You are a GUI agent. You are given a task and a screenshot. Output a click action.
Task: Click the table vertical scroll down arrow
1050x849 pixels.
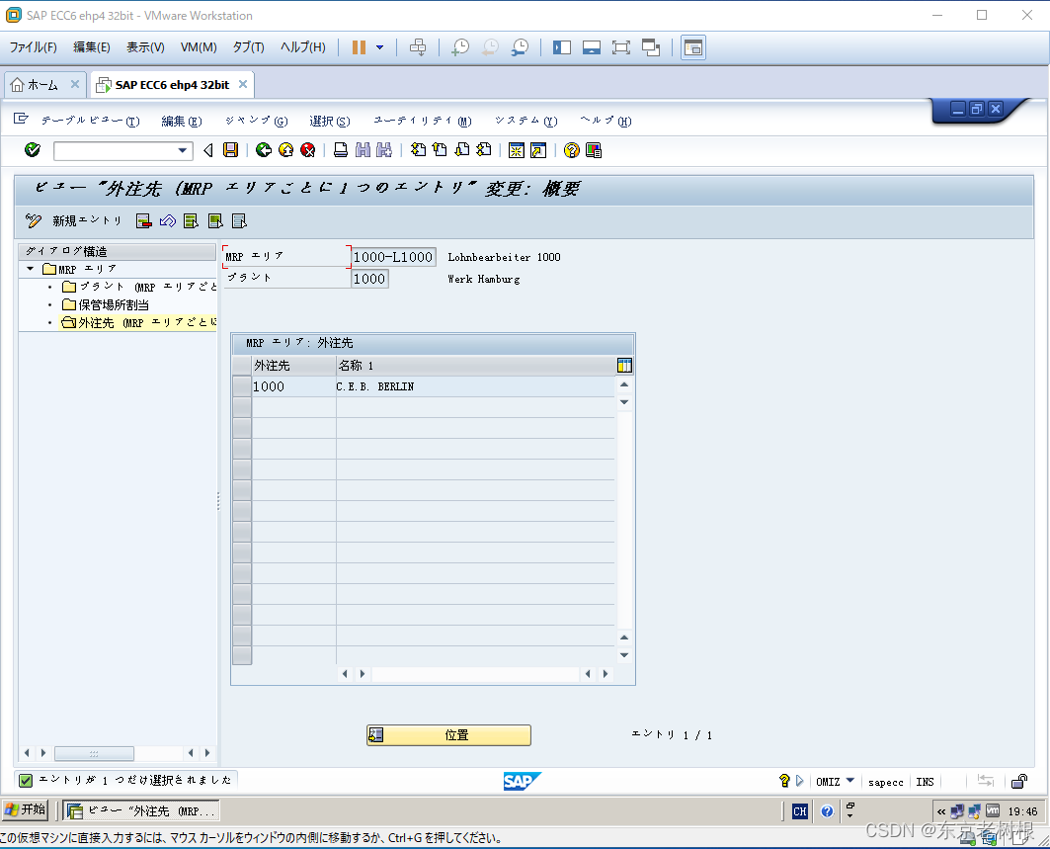tap(624, 654)
